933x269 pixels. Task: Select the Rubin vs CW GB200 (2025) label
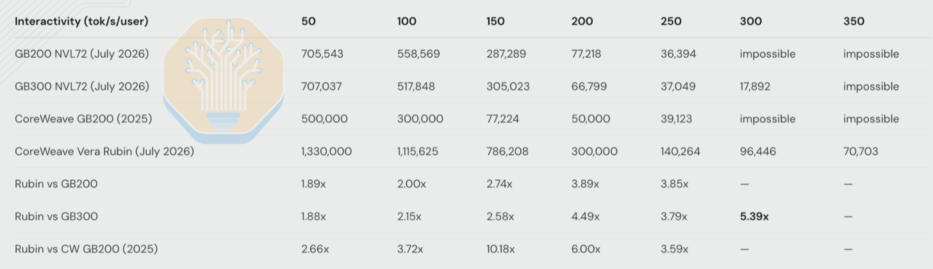pos(86,249)
